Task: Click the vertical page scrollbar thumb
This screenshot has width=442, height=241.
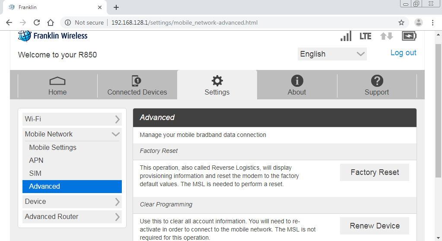Action: click(438, 111)
